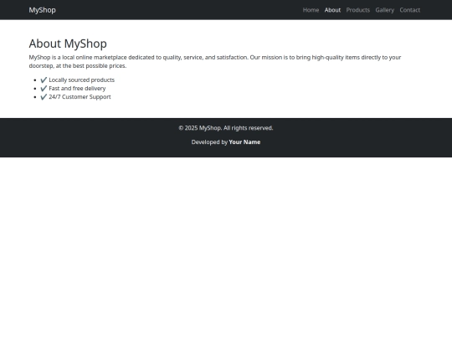This screenshot has width=452, height=339.
Task: Click the checkmark beside 24/7 Customer Support
Action: coord(44,97)
